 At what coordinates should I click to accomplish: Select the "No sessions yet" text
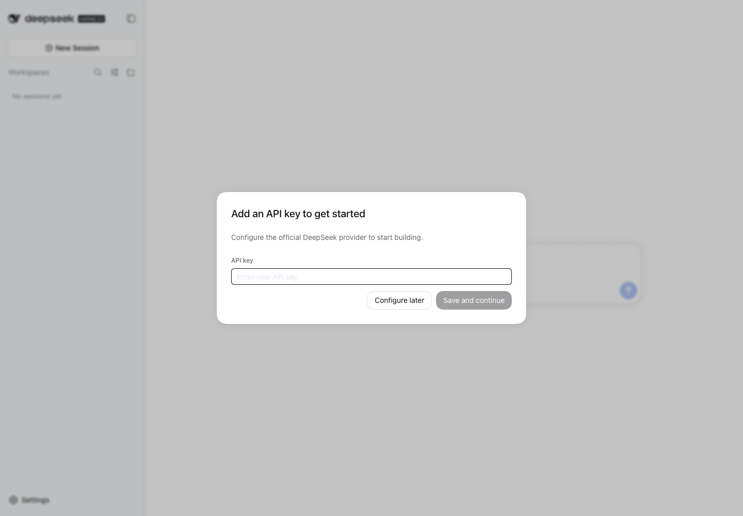tap(37, 96)
